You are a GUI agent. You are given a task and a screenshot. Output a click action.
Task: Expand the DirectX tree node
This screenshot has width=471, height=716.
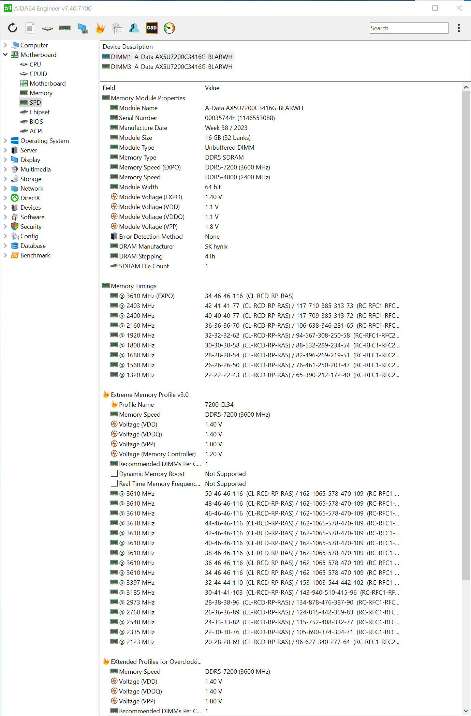tap(5, 198)
